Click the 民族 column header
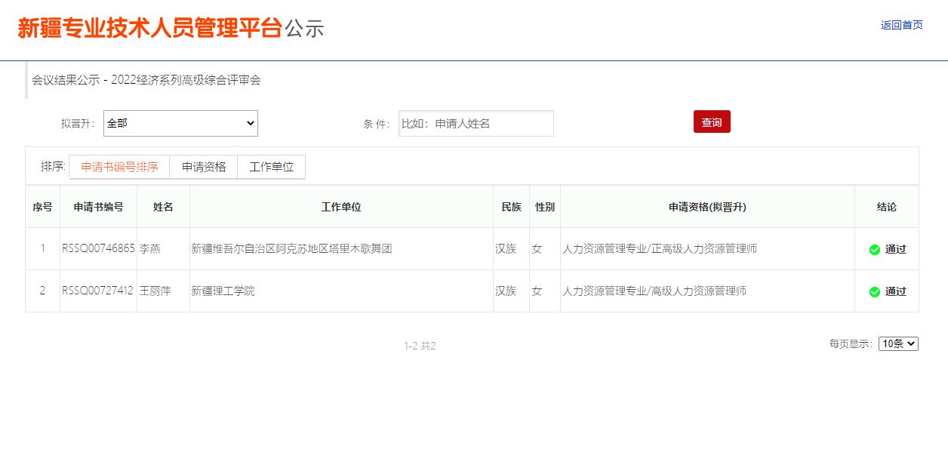 (512, 207)
